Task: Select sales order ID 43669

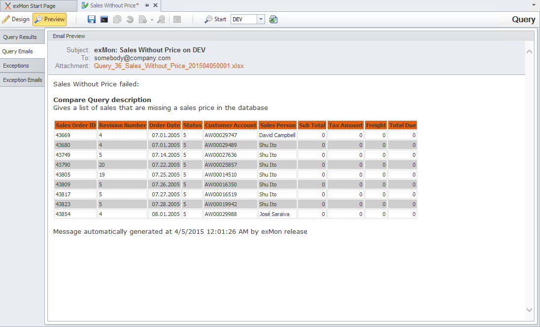Action: click(63, 135)
